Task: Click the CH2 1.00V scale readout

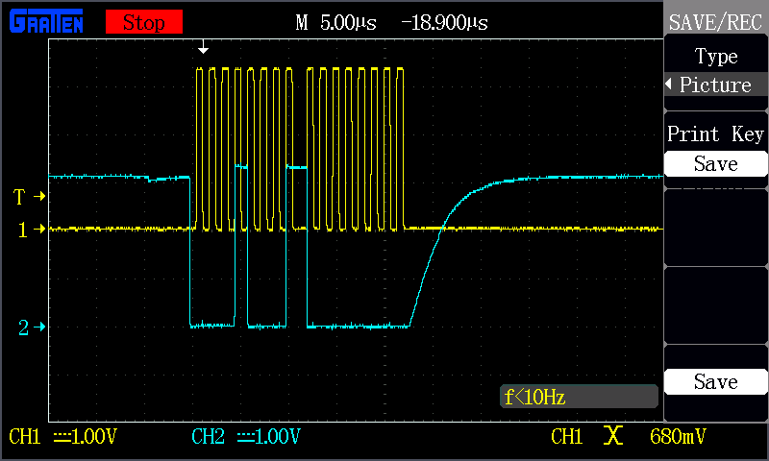Action: click(245, 436)
